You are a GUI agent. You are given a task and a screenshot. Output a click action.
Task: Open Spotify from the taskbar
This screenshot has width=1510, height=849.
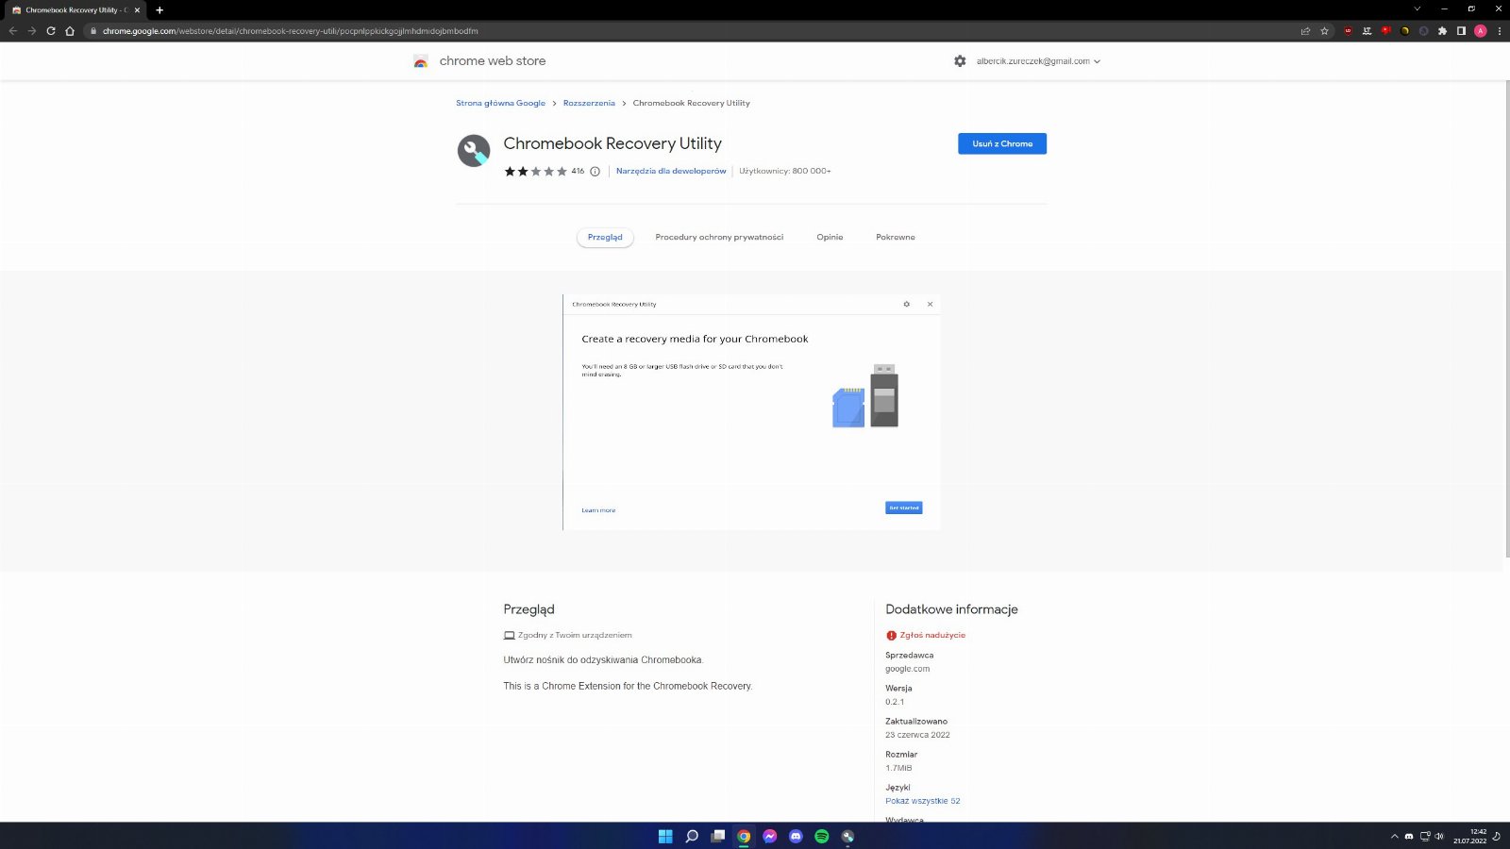(x=822, y=836)
